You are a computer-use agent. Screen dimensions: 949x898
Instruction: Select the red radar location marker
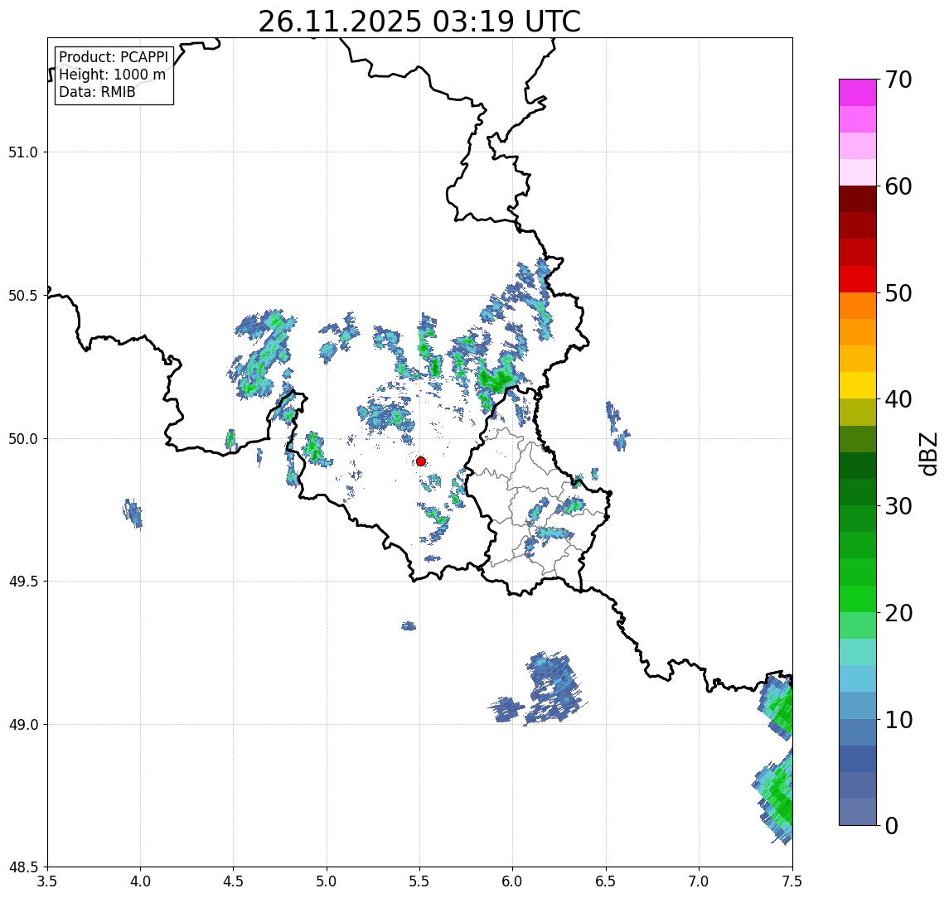click(x=421, y=461)
